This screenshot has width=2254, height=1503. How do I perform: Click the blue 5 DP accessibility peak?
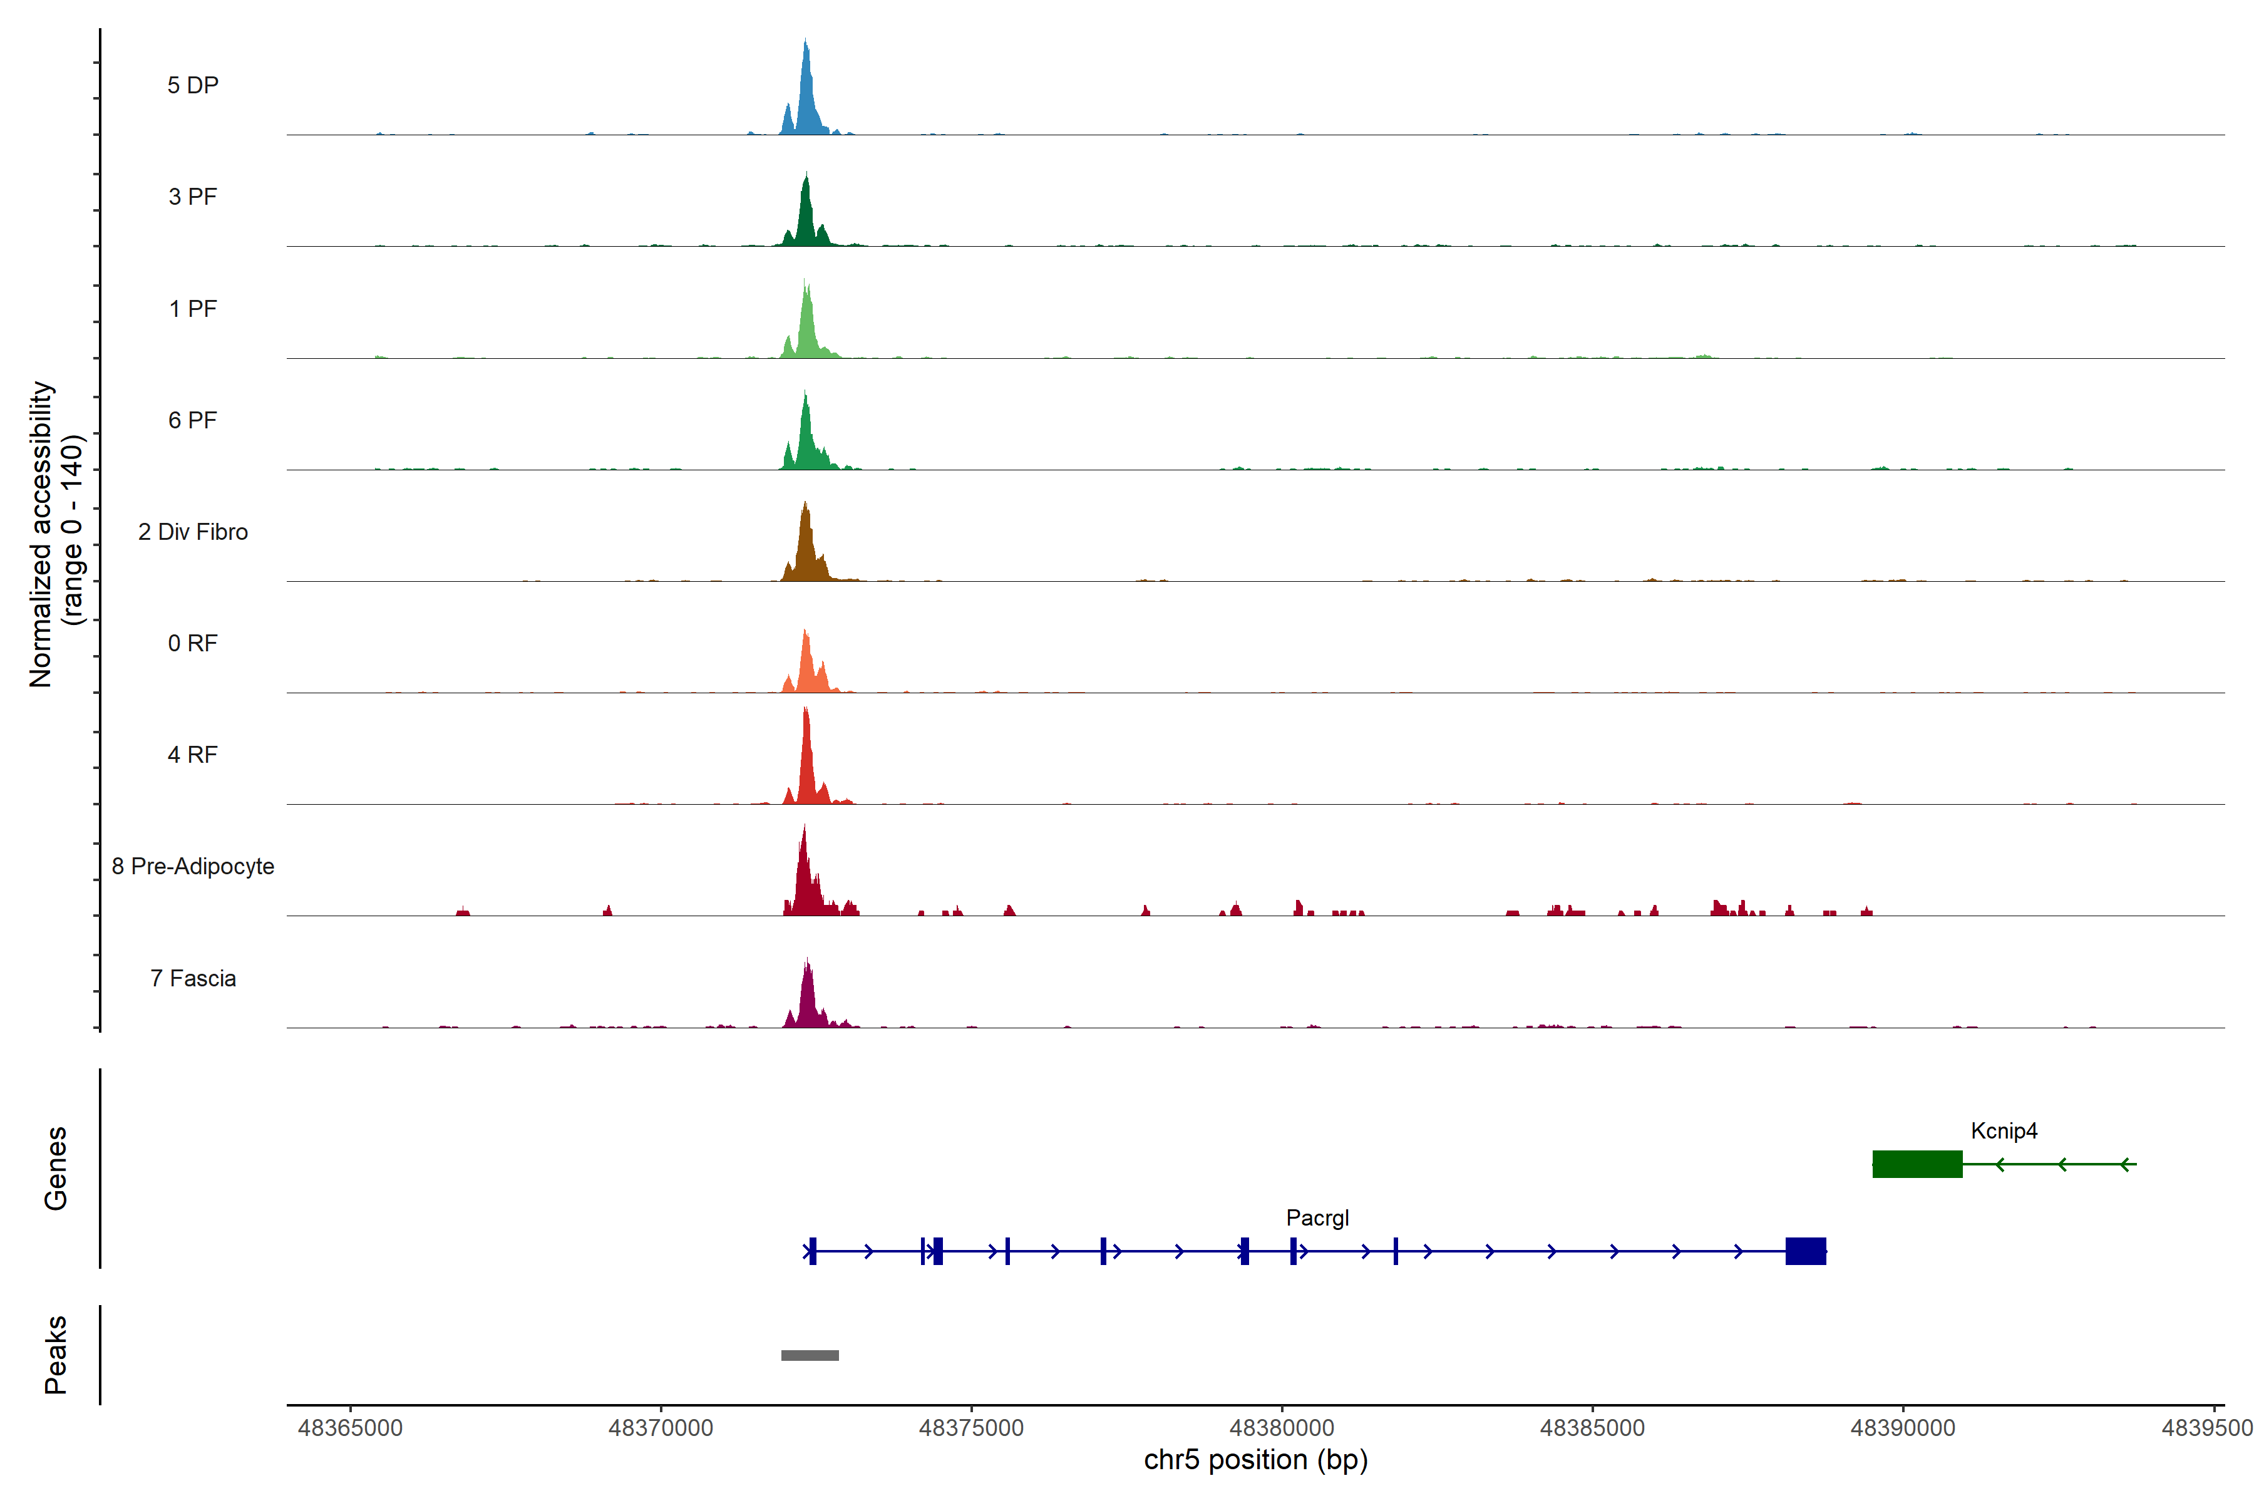coord(806,101)
